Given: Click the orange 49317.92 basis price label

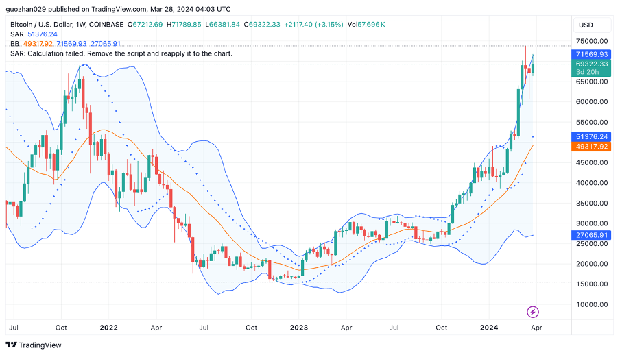Looking at the screenshot, I should click(x=591, y=146).
